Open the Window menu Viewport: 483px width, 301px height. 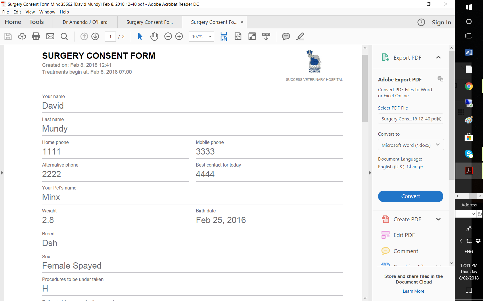click(47, 12)
